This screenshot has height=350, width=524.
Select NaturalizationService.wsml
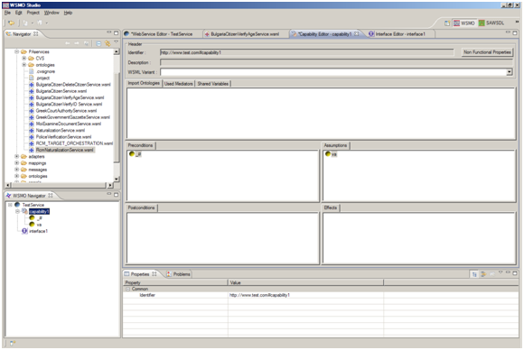61,130
